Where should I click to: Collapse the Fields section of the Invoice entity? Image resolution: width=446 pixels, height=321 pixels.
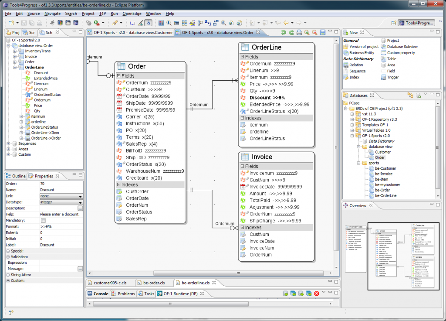pyautogui.click(x=242, y=166)
